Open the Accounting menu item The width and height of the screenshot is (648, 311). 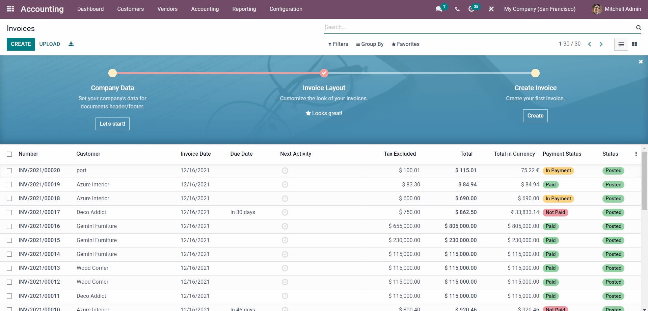pyautogui.click(x=205, y=9)
